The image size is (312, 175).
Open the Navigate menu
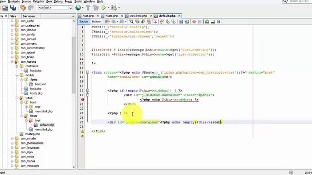pyautogui.click(x=14, y=1)
